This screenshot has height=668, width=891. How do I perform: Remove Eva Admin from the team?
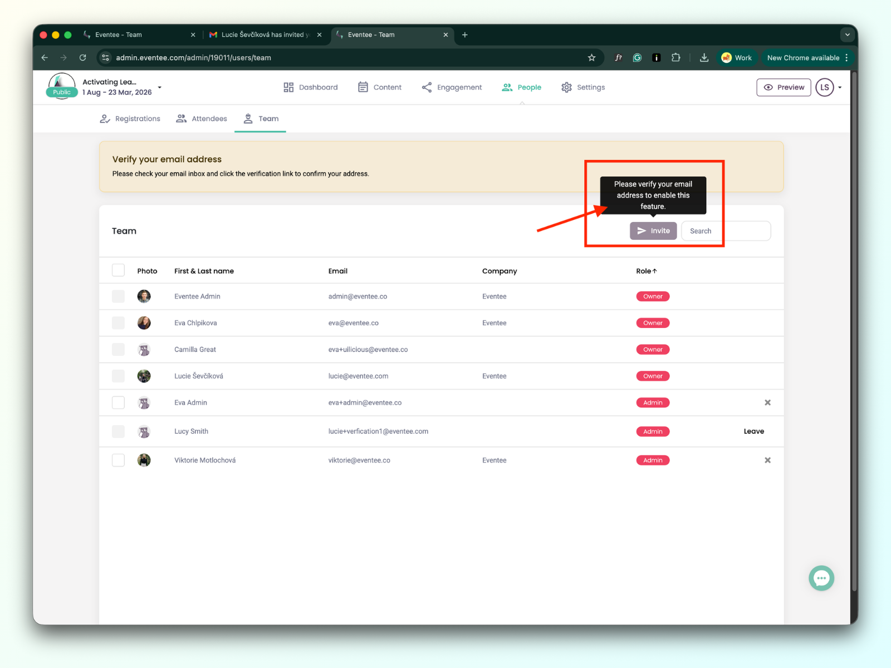coord(767,402)
